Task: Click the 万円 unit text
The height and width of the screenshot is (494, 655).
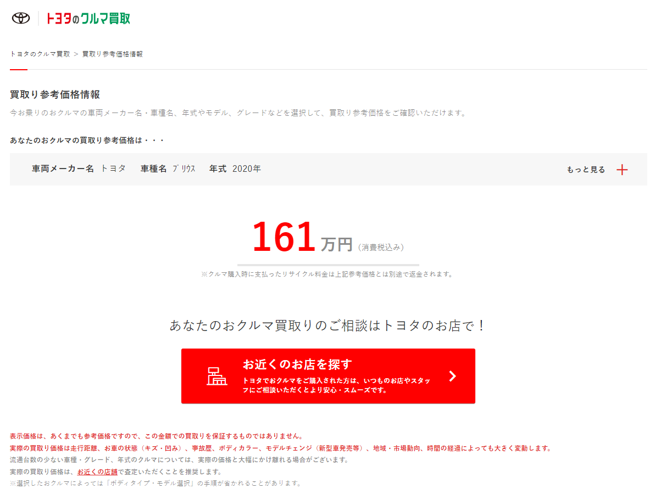Action: pos(337,244)
